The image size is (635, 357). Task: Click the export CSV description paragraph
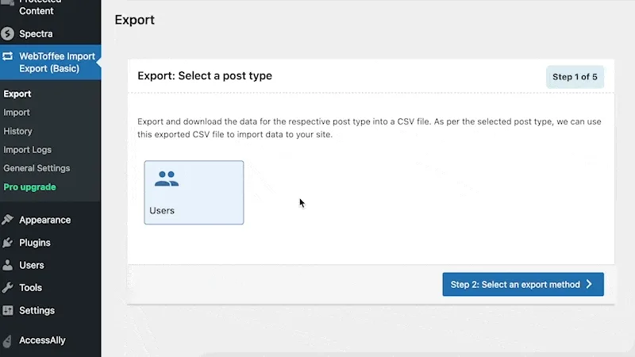(369, 128)
